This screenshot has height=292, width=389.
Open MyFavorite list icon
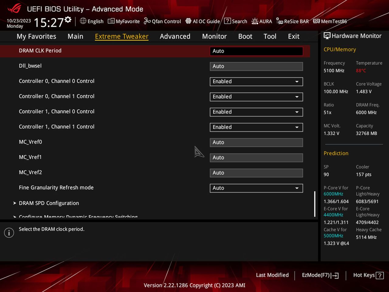click(x=111, y=21)
